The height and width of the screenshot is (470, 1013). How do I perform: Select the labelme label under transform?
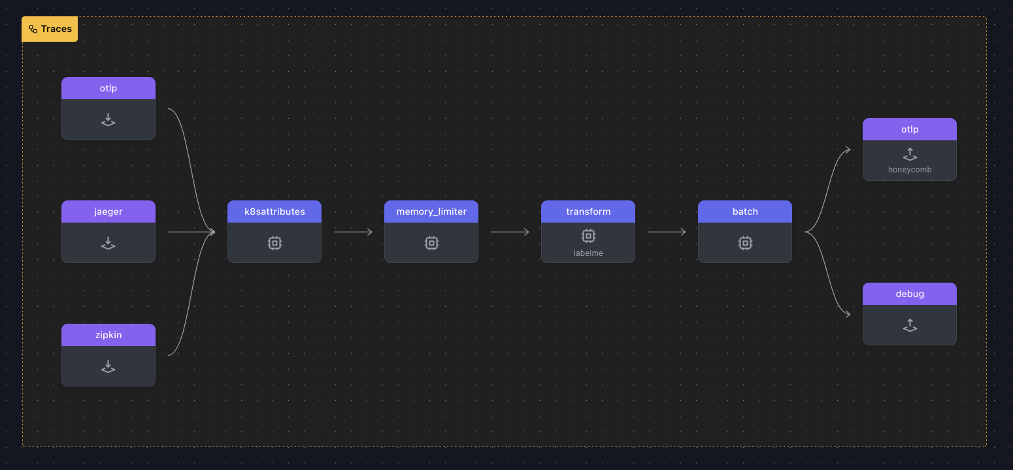tap(588, 252)
